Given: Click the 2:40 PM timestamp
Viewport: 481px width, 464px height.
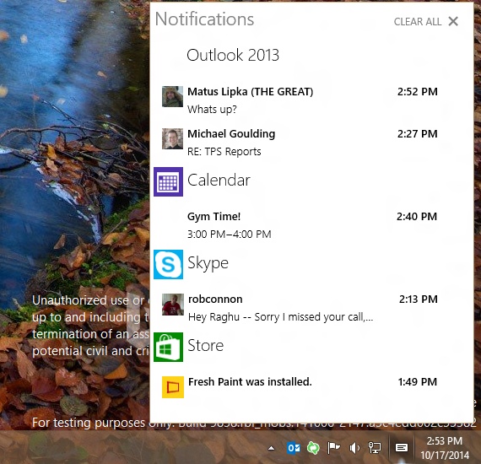Looking at the screenshot, I should pos(417,217).
